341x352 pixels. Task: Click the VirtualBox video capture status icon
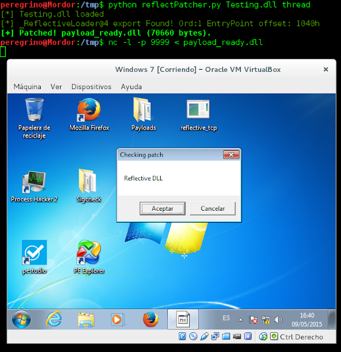pyautogui.click(x=237, y=336)
